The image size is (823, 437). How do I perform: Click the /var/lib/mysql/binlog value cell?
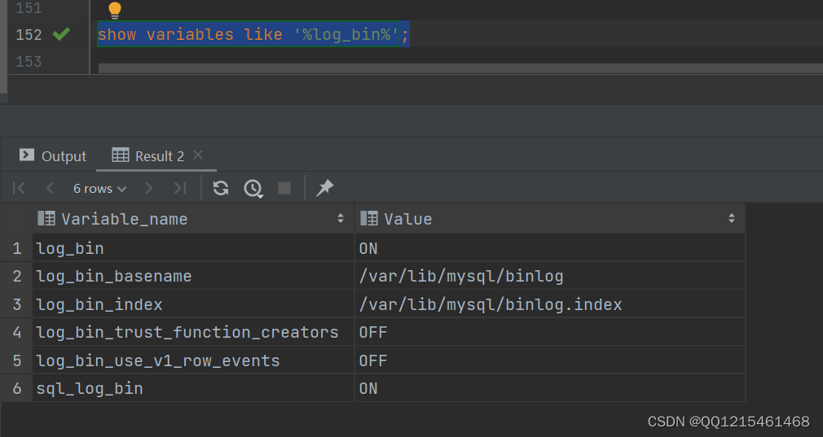click(550, 276)
